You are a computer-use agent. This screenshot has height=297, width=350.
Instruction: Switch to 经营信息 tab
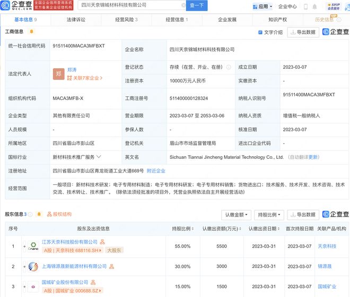coord(177,20)
